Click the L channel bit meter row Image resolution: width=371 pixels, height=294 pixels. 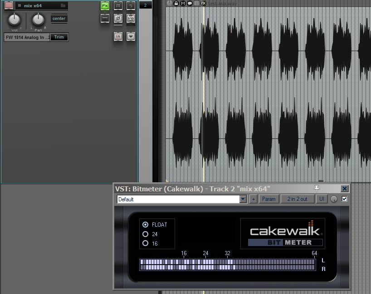(x=228, y=262)
